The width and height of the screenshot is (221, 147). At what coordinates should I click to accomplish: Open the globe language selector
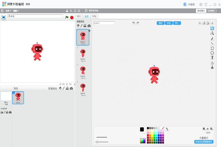click(x=2, y=11)
